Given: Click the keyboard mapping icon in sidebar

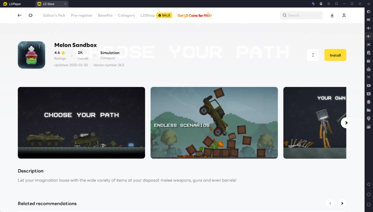Looking at the screenshot, I should click(x=369, y=20).
